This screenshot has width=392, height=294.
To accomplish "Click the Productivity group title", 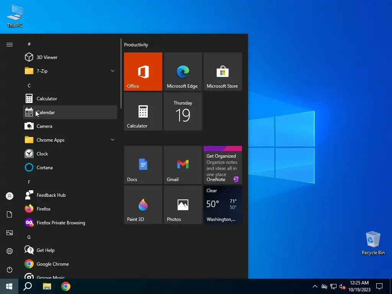I will [x=136, y=45].
